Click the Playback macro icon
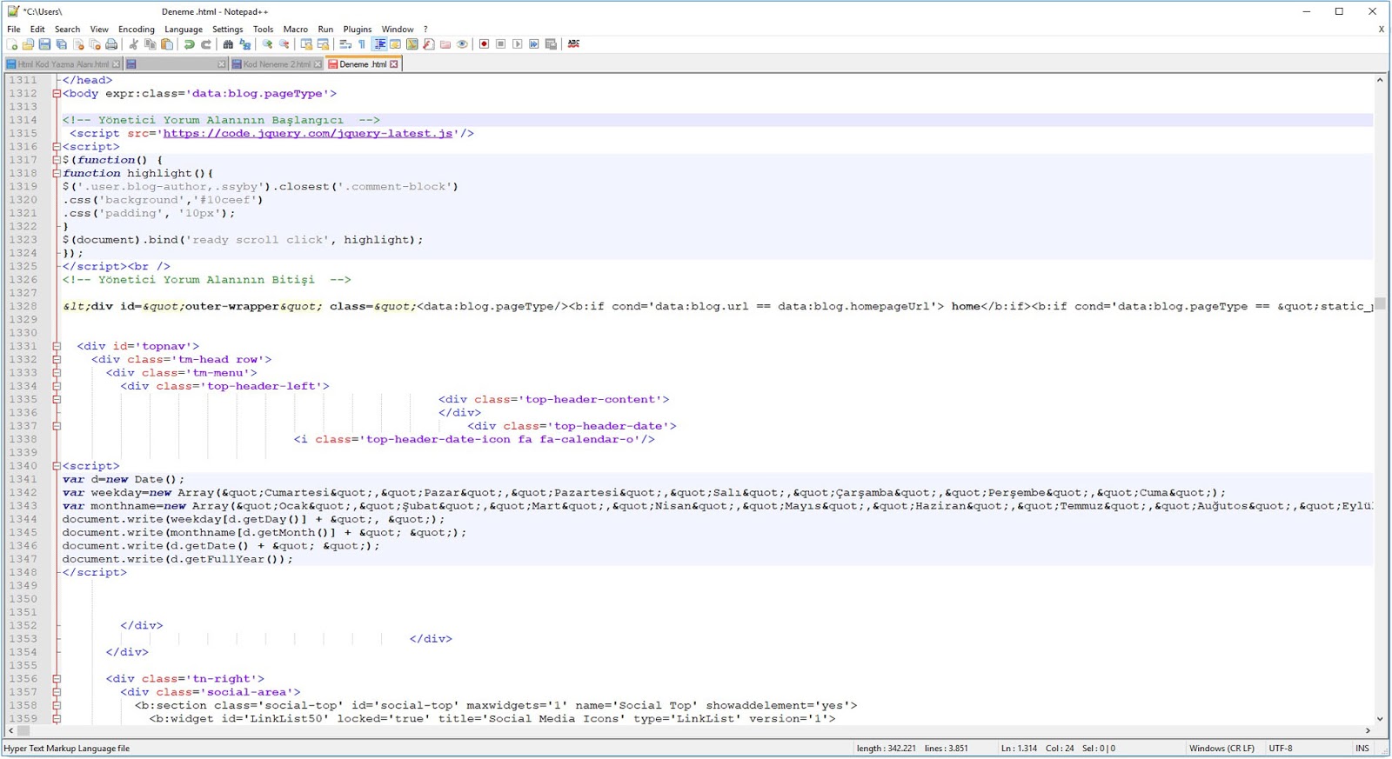Image resolution: width=1392 pixels, height=759 pixels. 518,44
